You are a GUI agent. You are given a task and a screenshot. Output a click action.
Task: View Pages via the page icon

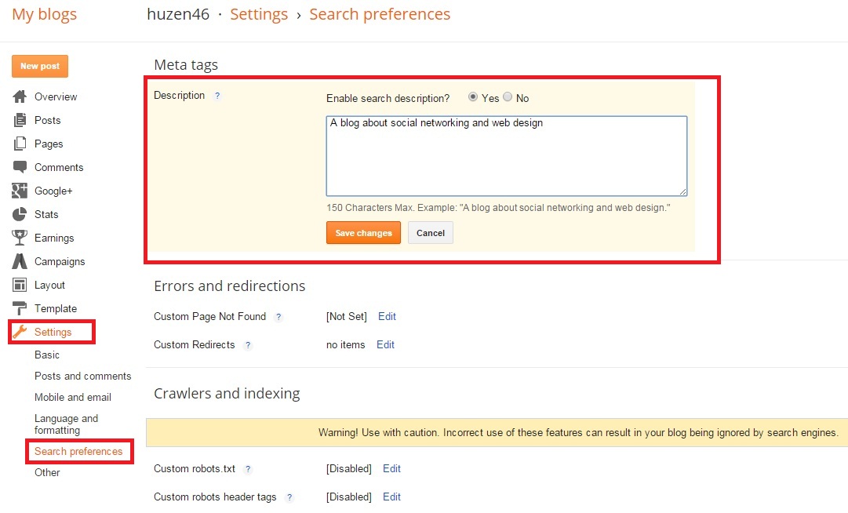tap(49, 144)
